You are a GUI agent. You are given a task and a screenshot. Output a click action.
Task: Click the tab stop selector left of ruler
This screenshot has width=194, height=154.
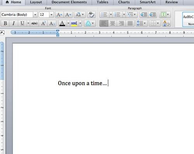pyautogui.click(x=2, y=33)
